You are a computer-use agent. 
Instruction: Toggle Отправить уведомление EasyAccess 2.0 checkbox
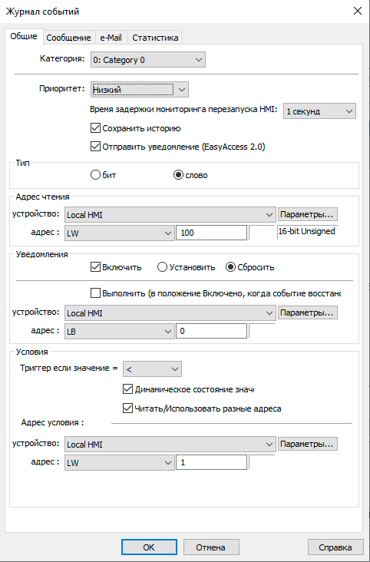click(95, 147)
